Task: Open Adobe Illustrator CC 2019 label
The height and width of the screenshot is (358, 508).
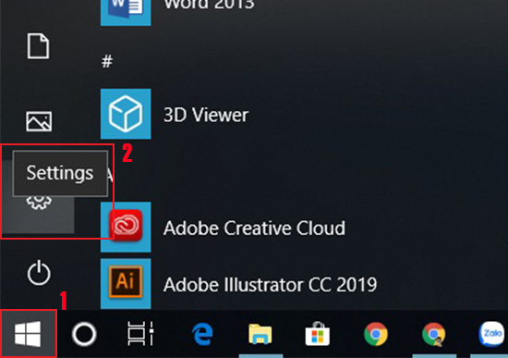Action: click(x=271, y=285)
